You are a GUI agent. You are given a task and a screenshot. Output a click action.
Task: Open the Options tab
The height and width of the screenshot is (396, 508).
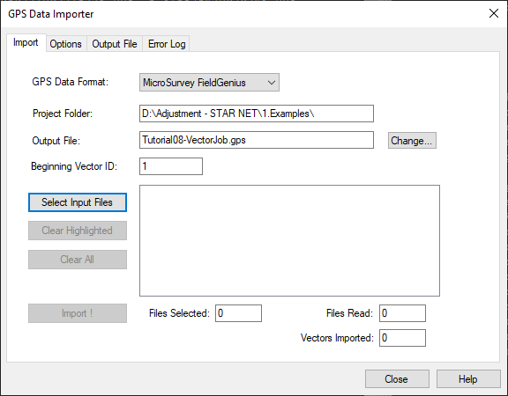66,44
